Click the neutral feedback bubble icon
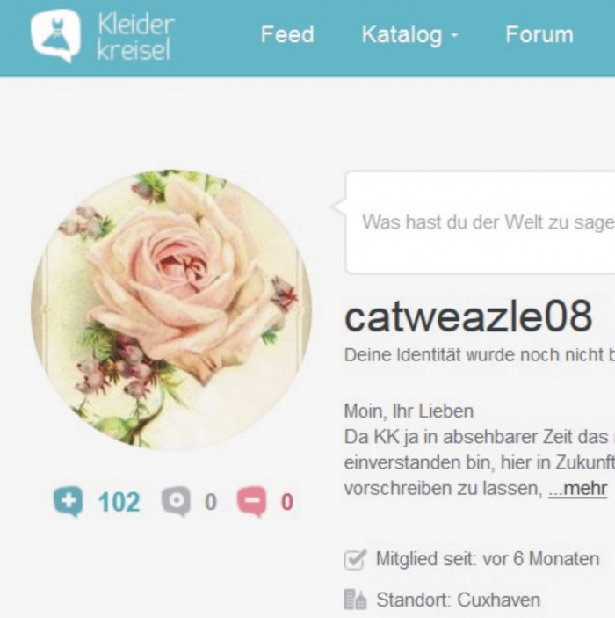 [176, 502]
